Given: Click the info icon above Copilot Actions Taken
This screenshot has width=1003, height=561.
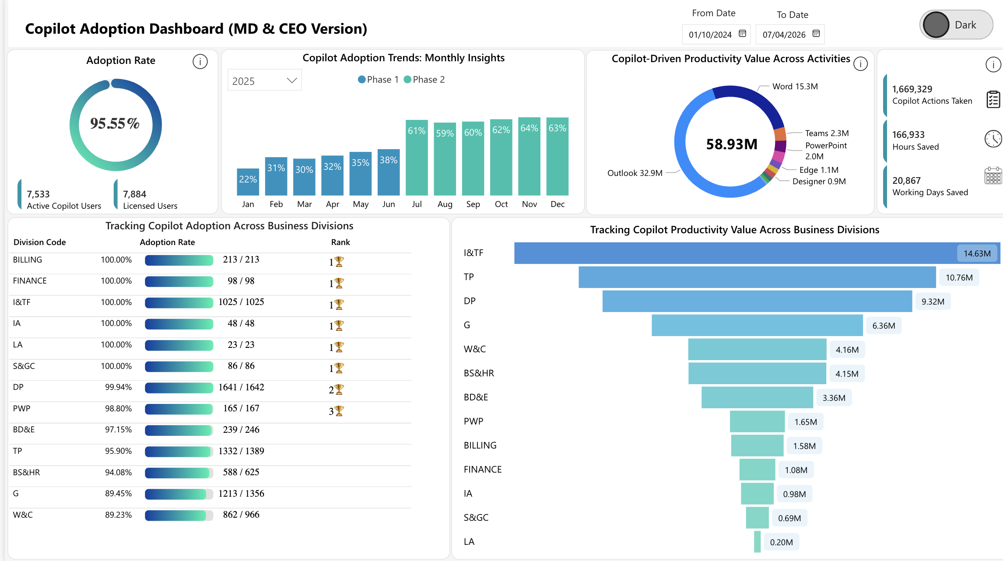Looking at the screenshot, I should 993,65.
